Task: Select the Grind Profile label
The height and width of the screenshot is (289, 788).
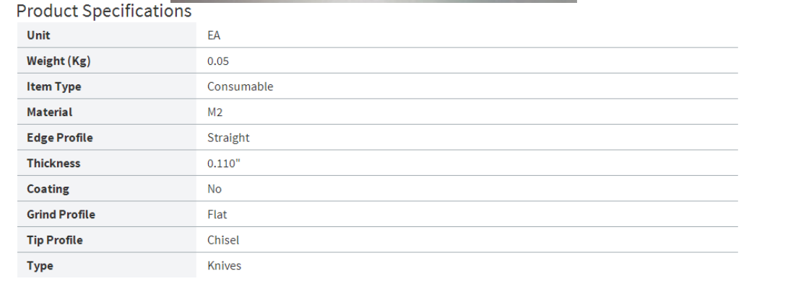Action: click(x=61, y=215)
